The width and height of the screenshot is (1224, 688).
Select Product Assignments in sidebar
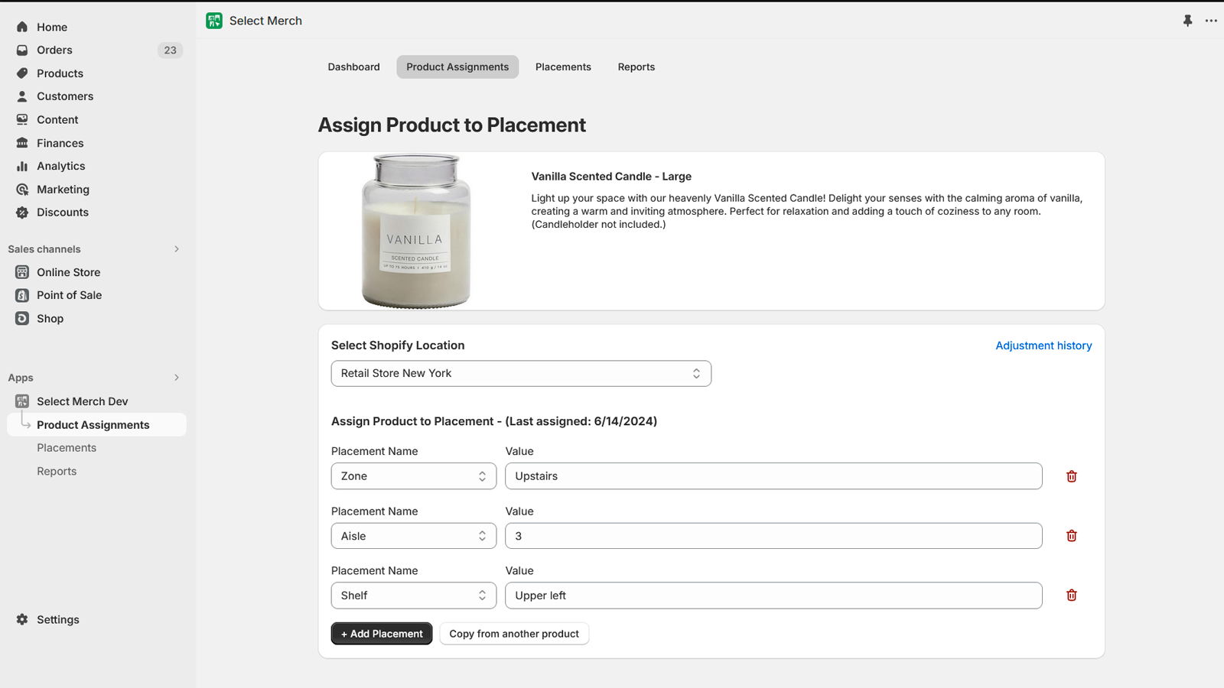coord(96,425)
